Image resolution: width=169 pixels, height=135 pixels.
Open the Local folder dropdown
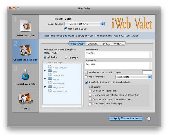pos(84,24)
